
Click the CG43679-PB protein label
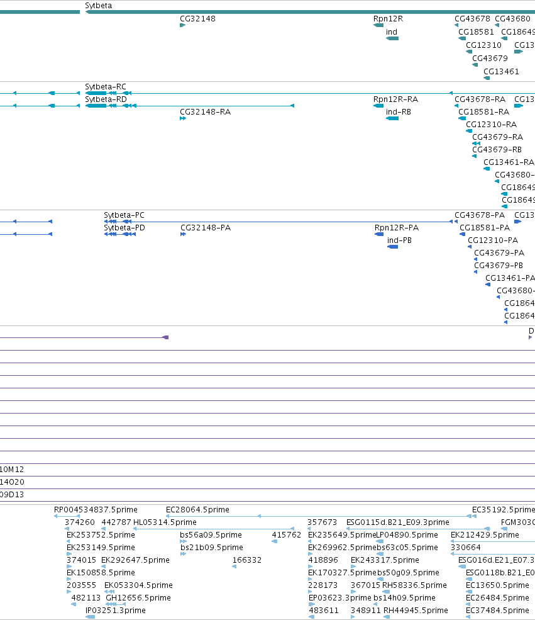(499, 266)
